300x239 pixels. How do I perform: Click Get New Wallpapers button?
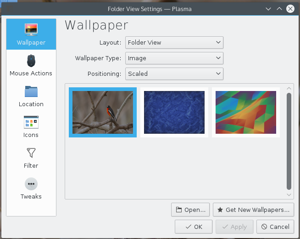[253, 210]
